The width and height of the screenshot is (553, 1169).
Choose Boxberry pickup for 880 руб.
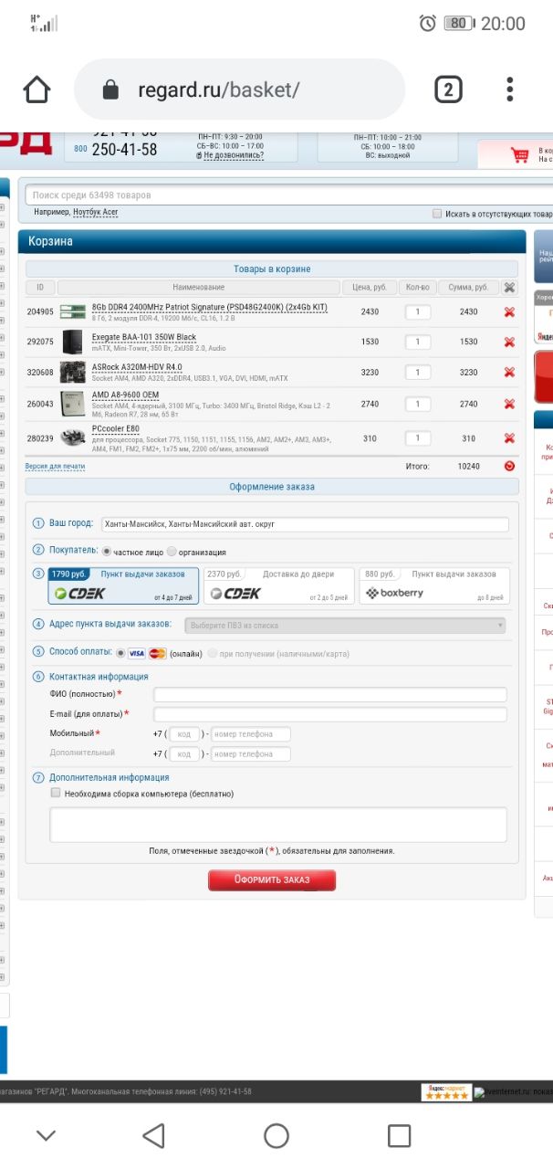click(x=434, y=585)
